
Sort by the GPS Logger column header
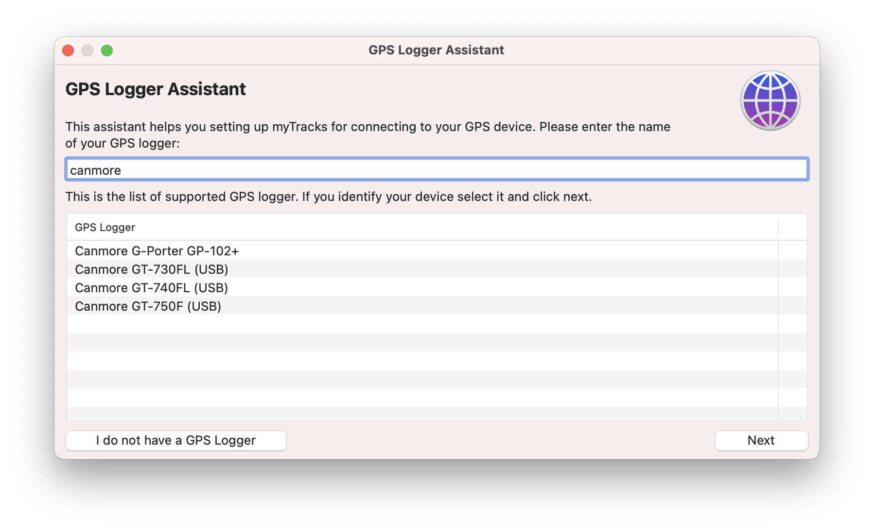(x=105, y=227)
